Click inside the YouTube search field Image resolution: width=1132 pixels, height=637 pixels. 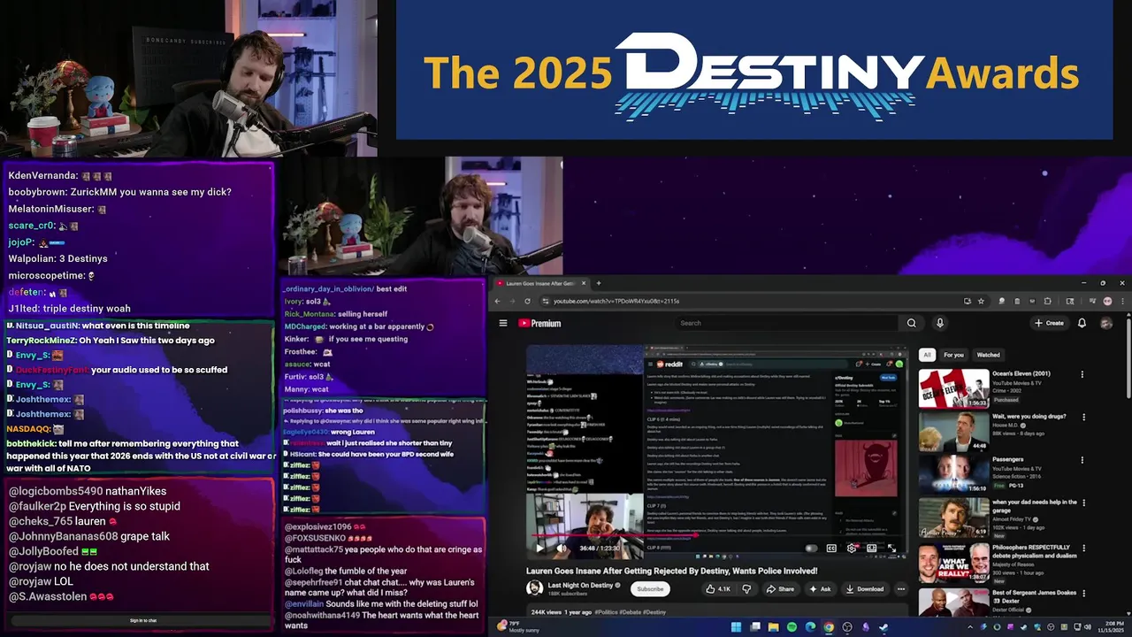[787, 323]
